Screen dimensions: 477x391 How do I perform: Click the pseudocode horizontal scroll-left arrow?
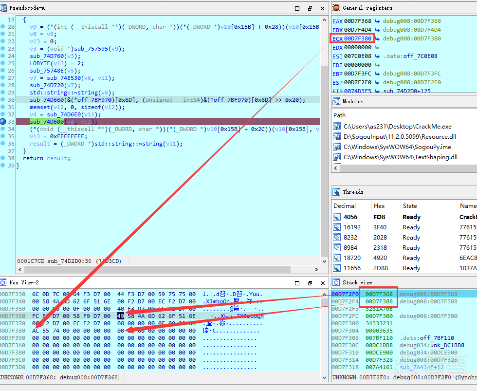(x=20, y=270)
